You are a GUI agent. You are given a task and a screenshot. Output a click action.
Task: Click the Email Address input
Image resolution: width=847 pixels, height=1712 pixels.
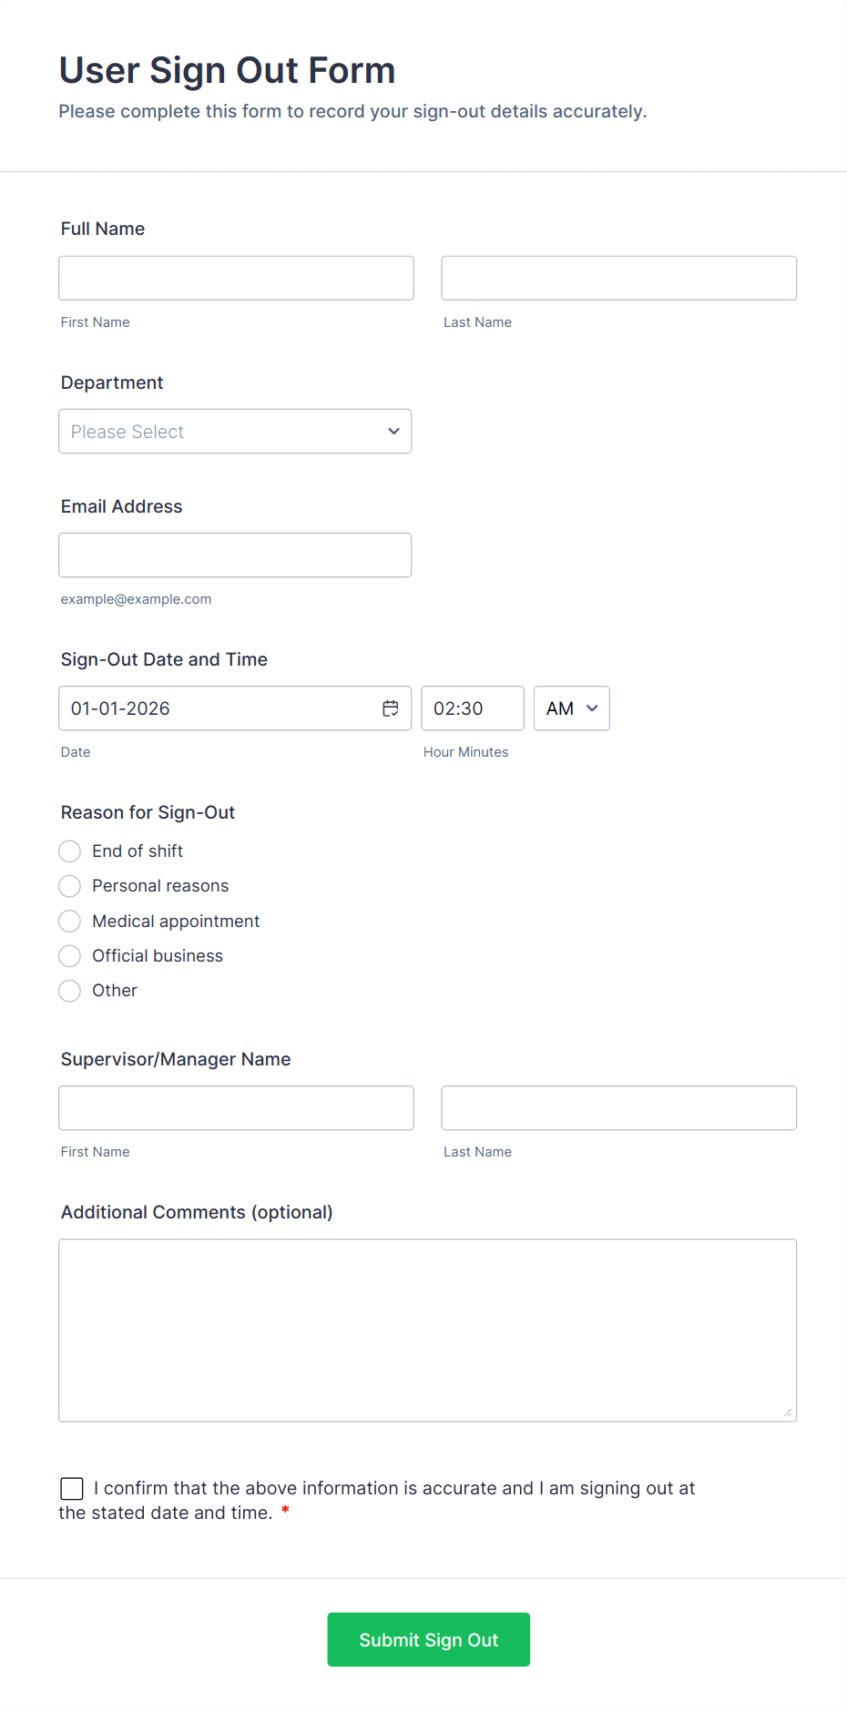(234, 555)
